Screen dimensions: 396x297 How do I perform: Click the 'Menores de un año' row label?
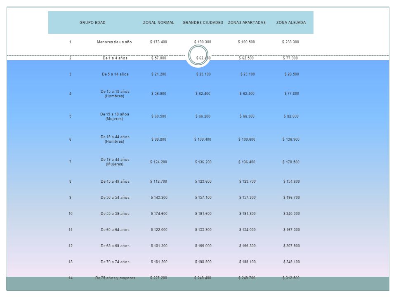[114, 42]
